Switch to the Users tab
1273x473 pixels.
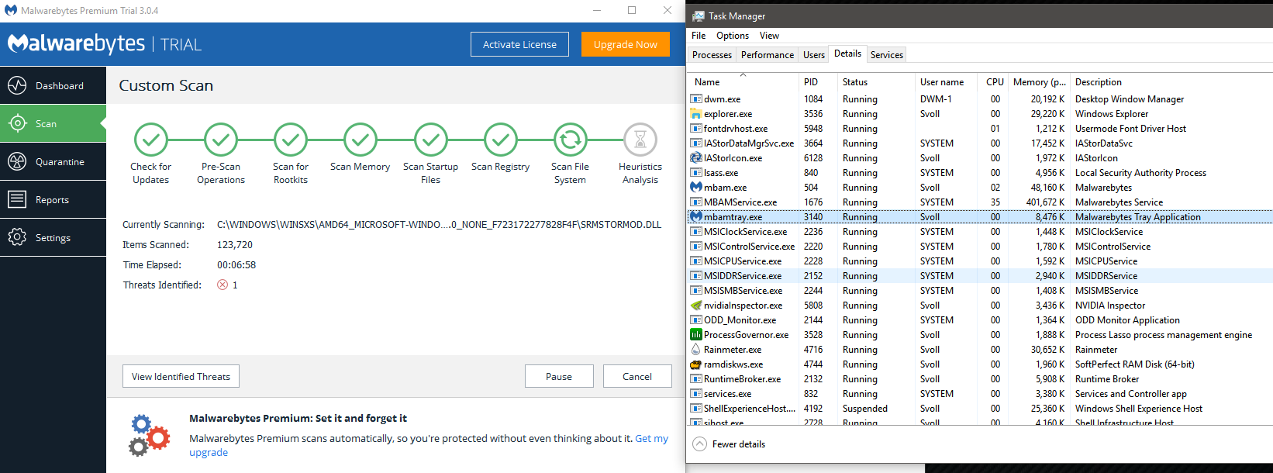click(x=814, y=55)
